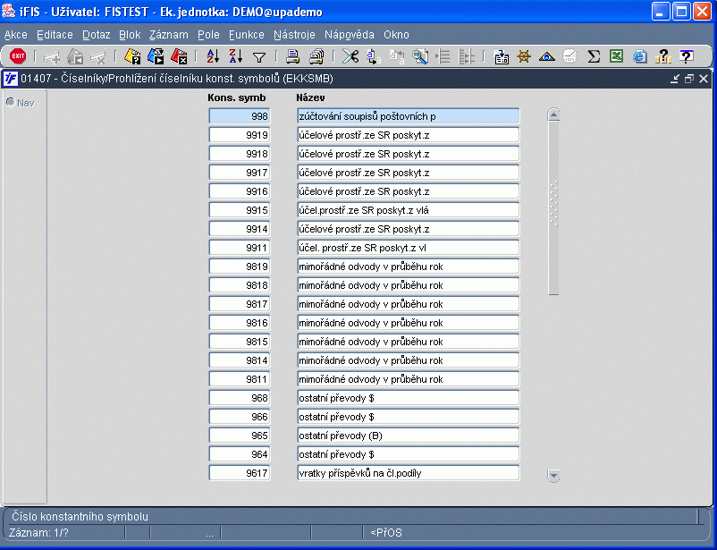Click the blue execute-query icon
Screen dimensions: 717x550
pyautogui.click(x=156, y=56)
